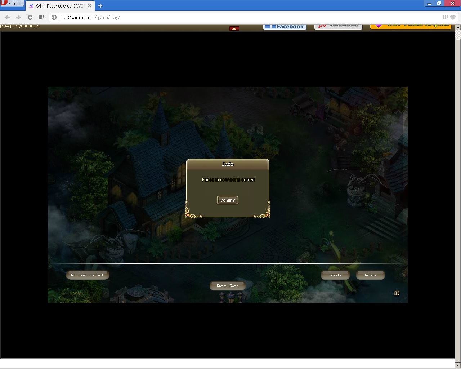Screen dimensions: 461x369
Task: Click the site info globe icon
Action: click(x=54, y=17)
